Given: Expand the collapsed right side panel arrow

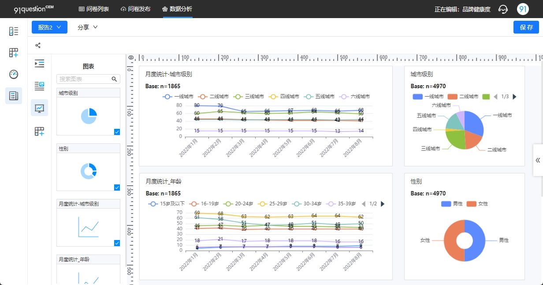Looking at the screenshot, I should pyautogui.click(x=538, y=160).
